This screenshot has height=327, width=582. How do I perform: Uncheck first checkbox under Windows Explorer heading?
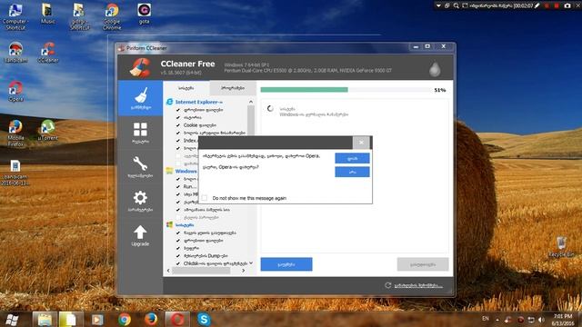[x=178, y=179]
